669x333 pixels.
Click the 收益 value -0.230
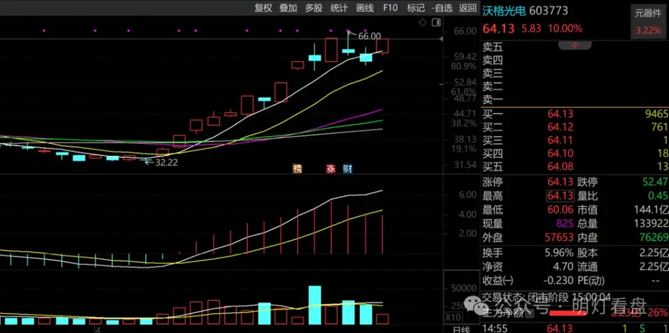[558, 280]
